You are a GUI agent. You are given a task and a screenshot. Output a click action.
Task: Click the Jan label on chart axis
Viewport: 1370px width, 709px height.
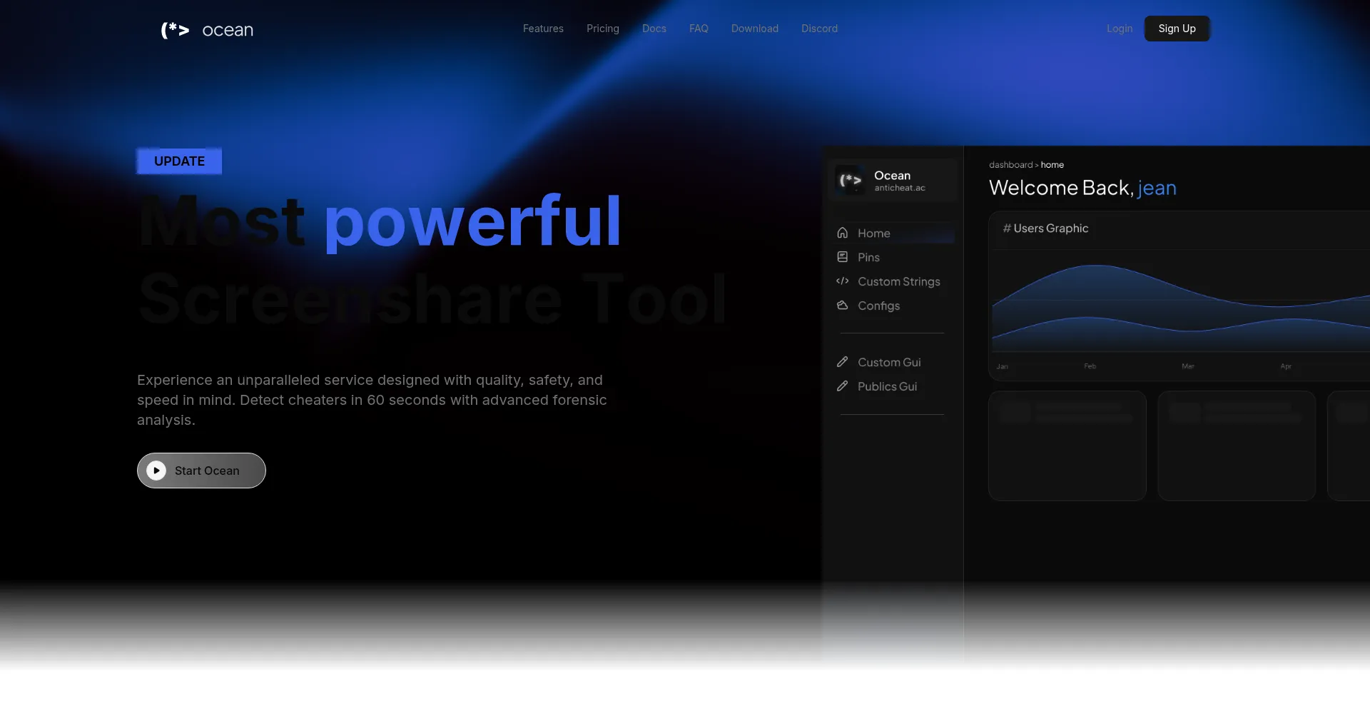pos(1003,366)
